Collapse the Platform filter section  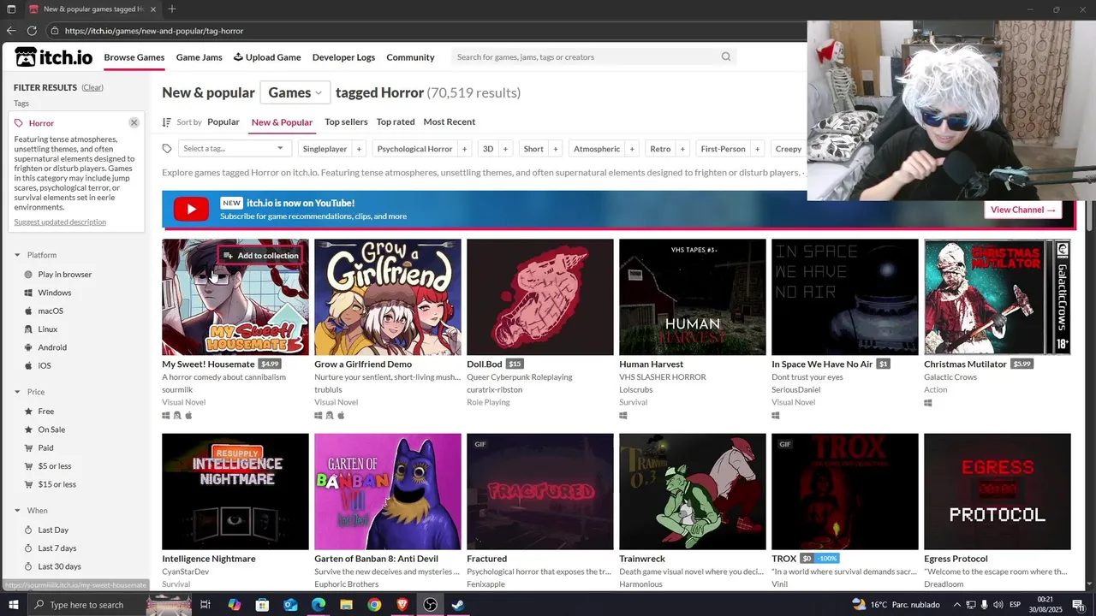[x=16, y=255]
